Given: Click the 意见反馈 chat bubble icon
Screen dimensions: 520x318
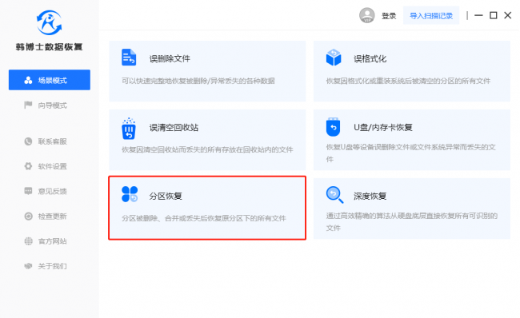Looking at the screenshot, I should pyautogui.click(x=29, y=191).
